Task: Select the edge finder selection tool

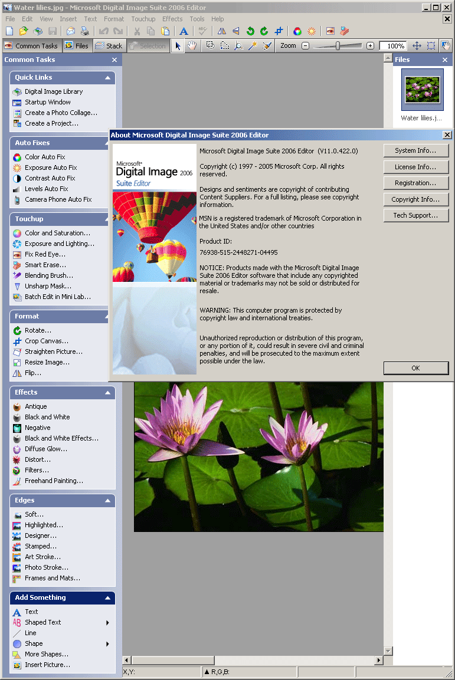Action: coord(238,46)
